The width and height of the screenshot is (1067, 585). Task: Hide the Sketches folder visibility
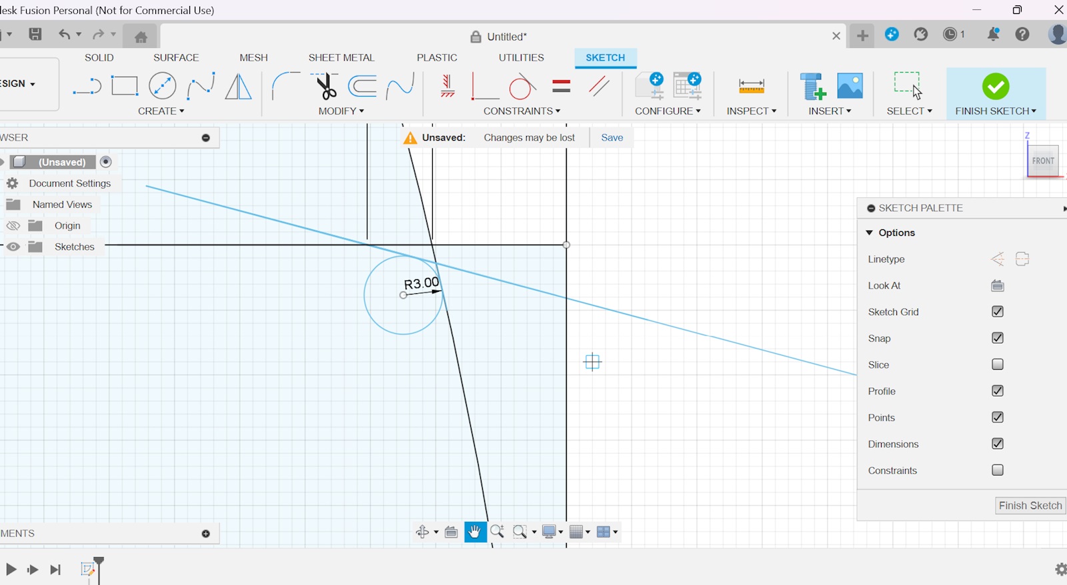coord(13,247)
